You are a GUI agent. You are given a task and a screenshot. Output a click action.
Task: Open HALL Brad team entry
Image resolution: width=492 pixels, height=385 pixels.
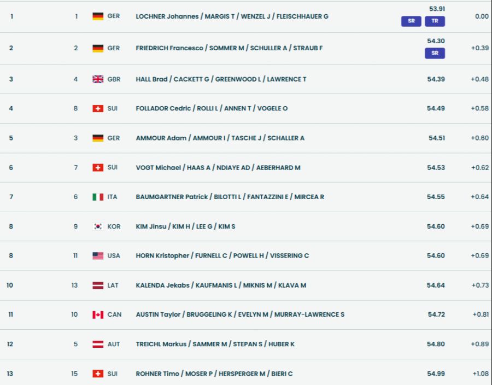221,79
